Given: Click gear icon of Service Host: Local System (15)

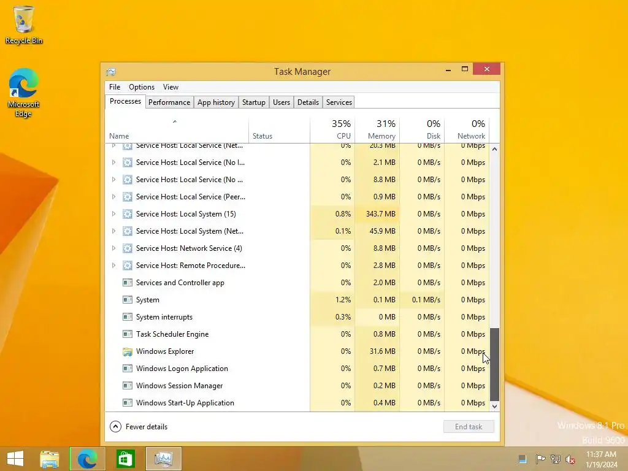Looking at the screenshot, I should click(128, 214).
